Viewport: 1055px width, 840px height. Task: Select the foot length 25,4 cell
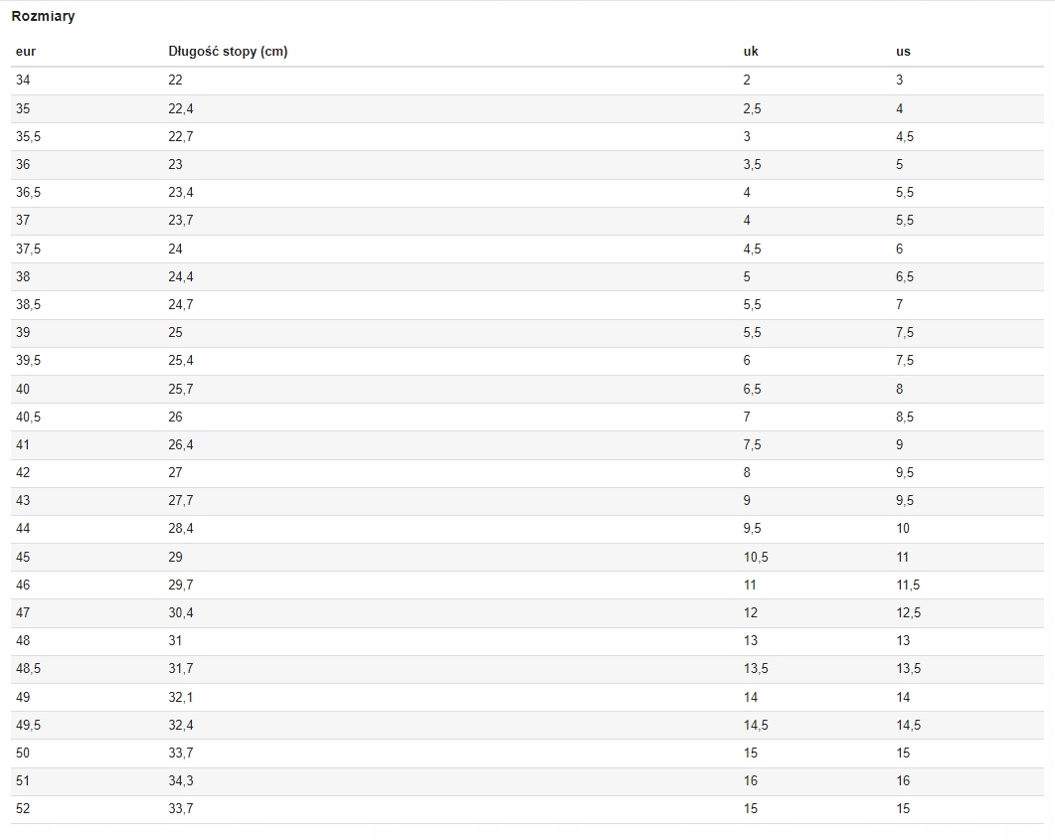180,361
